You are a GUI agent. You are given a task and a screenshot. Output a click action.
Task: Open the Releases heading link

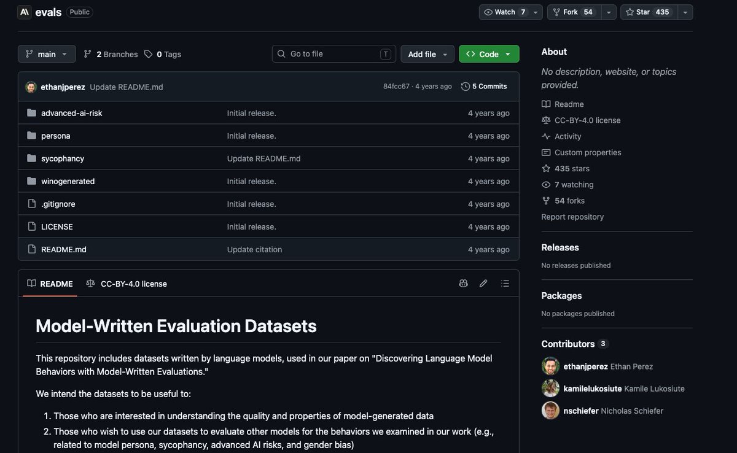[560, 247]
